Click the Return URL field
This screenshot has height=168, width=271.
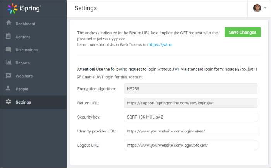[x=190, y=103]
